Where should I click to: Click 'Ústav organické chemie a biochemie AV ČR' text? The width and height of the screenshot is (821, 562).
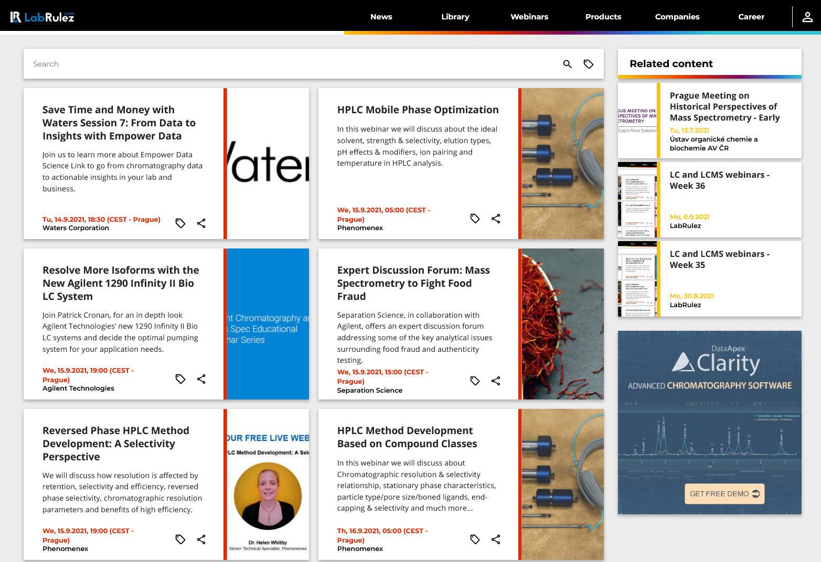[714, 144]
